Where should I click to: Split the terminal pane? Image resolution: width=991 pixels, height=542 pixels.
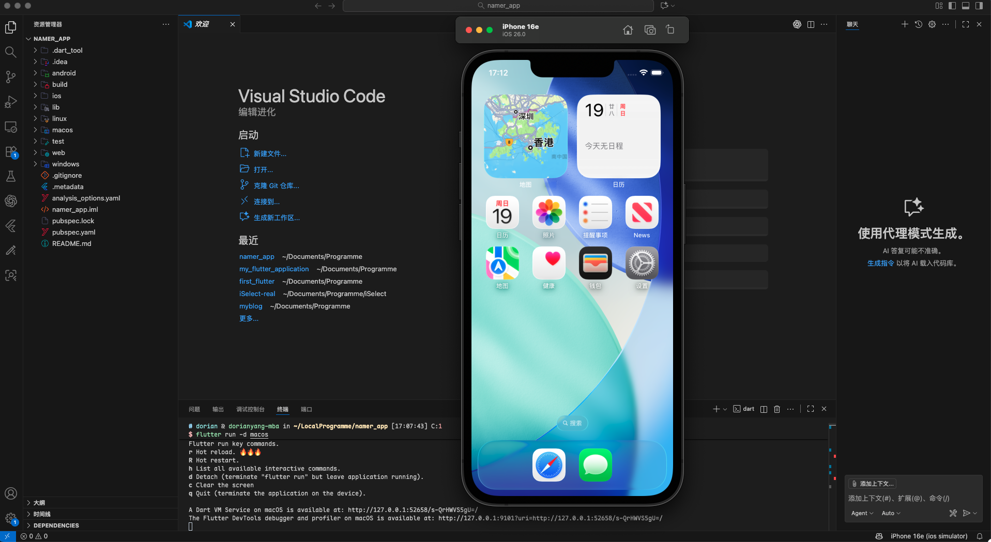pos(764,409)
